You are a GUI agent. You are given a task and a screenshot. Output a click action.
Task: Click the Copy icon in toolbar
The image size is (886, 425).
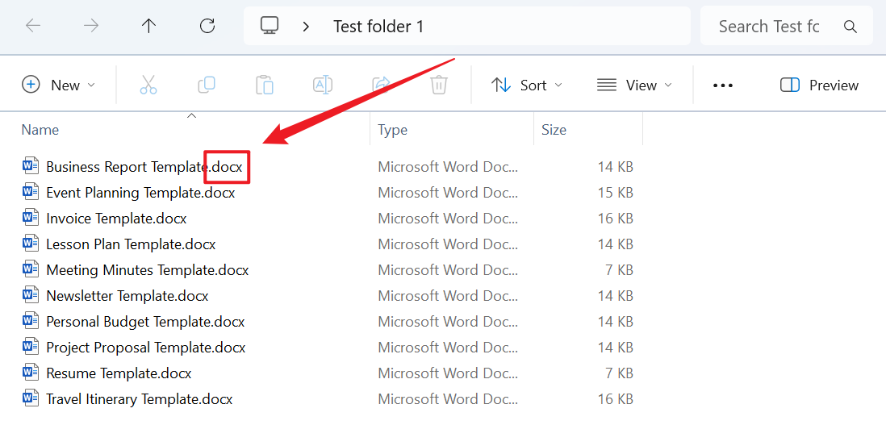pyautogui.click(x=207, y=85)
